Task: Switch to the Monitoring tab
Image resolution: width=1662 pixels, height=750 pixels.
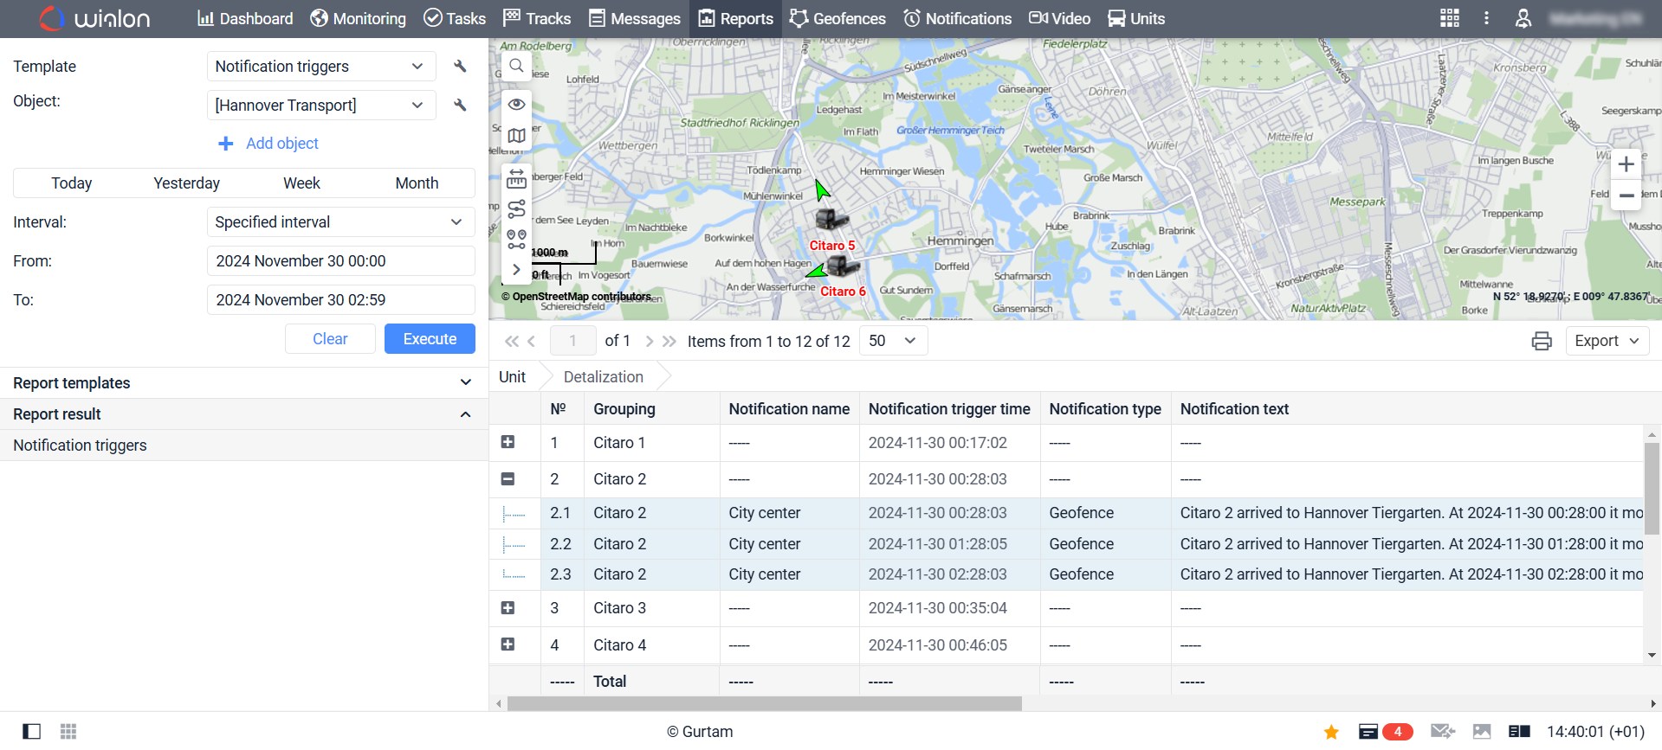Action: pos(359,18)
